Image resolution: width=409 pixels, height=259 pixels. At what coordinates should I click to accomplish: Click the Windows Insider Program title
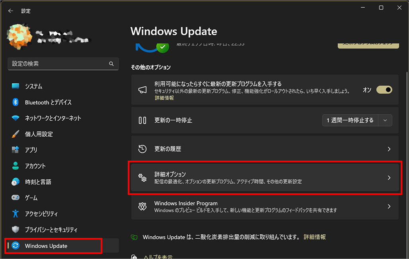pyautogui.click(x=186, y=203)
